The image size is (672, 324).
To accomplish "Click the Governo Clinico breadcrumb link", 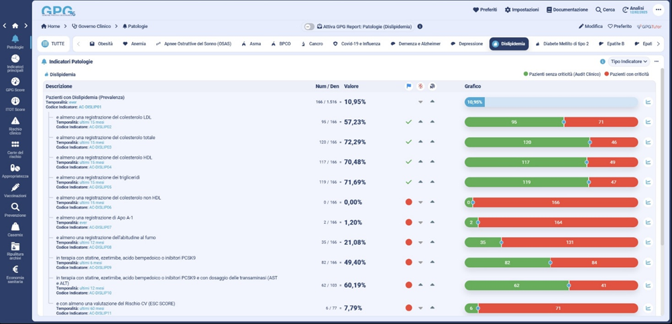I will [x=94, y=27].
